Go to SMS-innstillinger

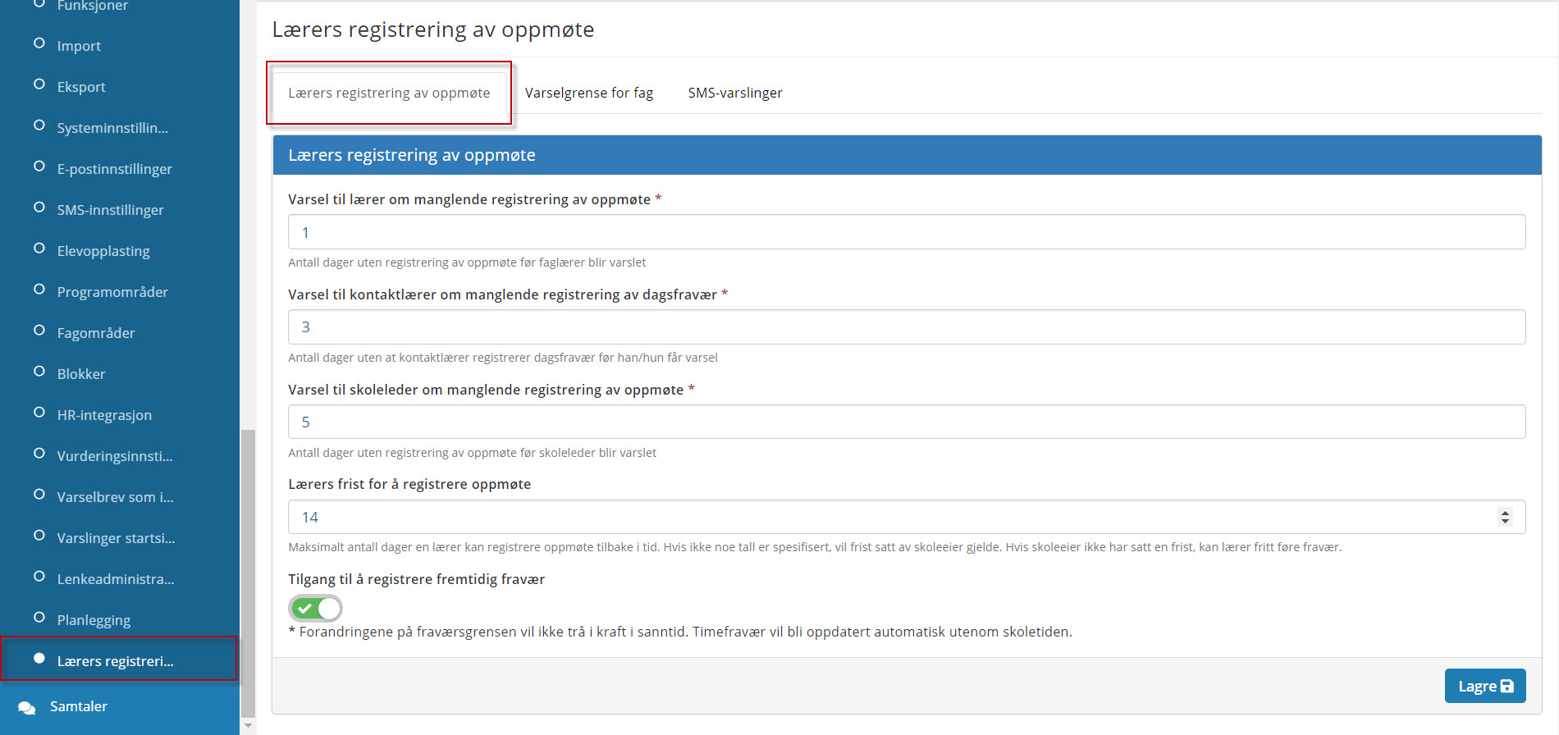point(110,210)
